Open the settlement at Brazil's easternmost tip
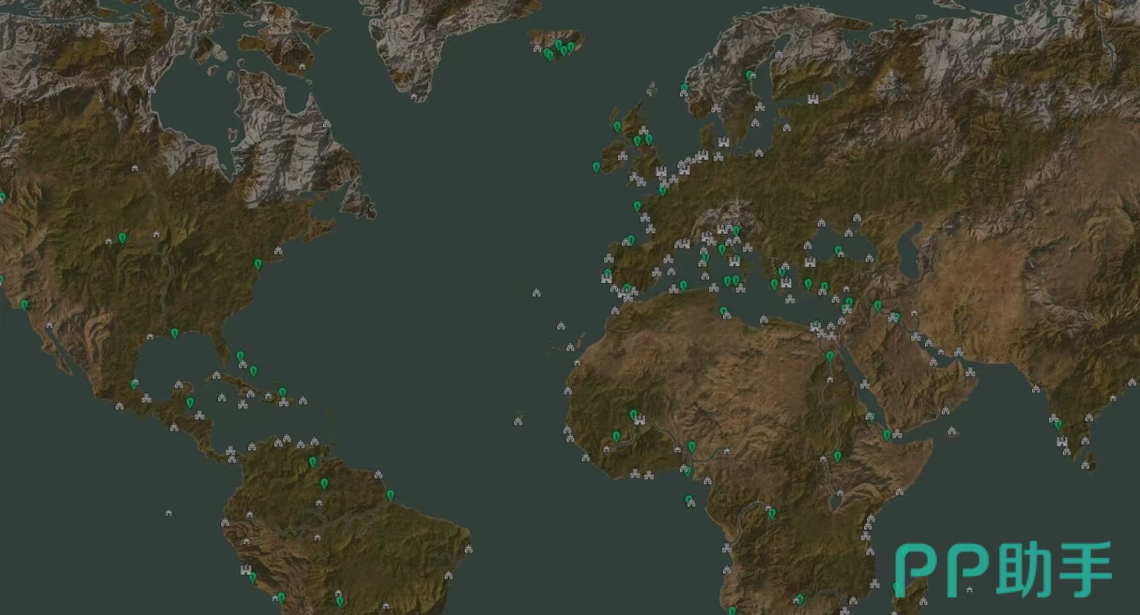Image resolution: width=1140 pixels, height=615 pixels. (x=468, y=548)
